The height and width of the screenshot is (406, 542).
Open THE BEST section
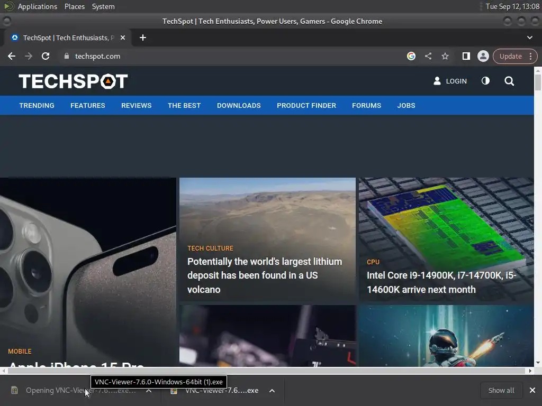click(x=184, y=106)
